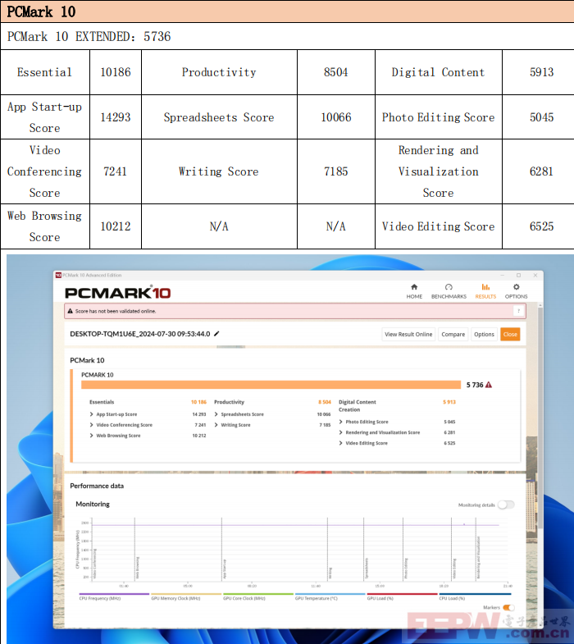Image resolution: width=574 pixels, height=644 pixels.
Task: Expand Web Browsing Score row
Action: coord(92,436)
